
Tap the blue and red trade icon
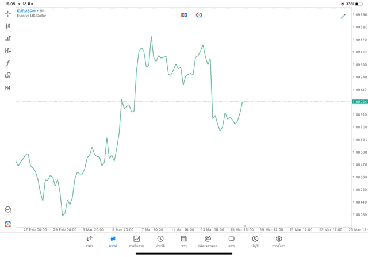[184, 15]
